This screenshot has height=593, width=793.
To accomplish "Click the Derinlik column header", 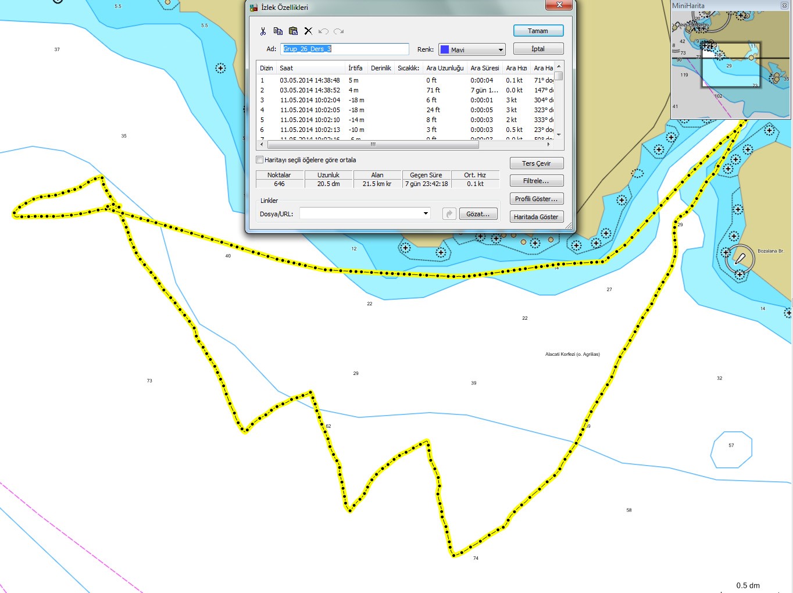I will point(381,68).
